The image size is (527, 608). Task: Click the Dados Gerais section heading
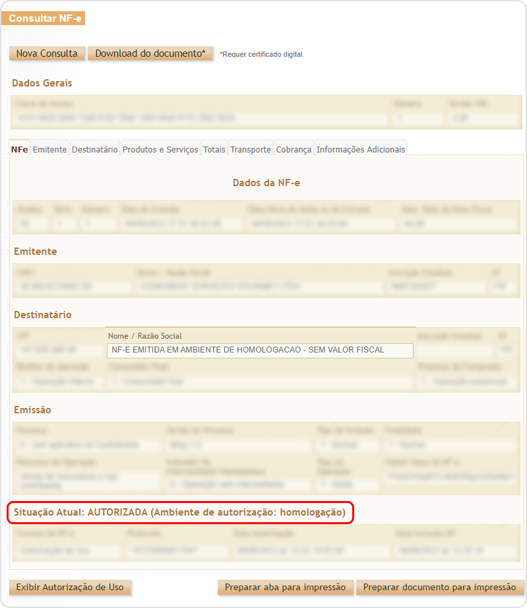tap(42, 83)
